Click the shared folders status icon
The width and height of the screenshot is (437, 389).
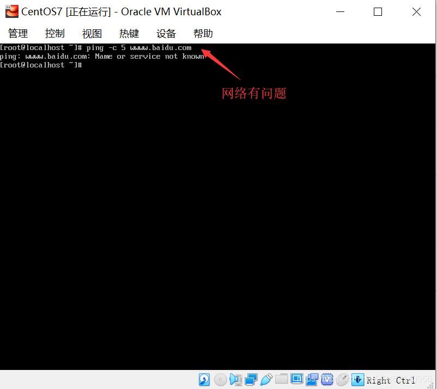282,379
